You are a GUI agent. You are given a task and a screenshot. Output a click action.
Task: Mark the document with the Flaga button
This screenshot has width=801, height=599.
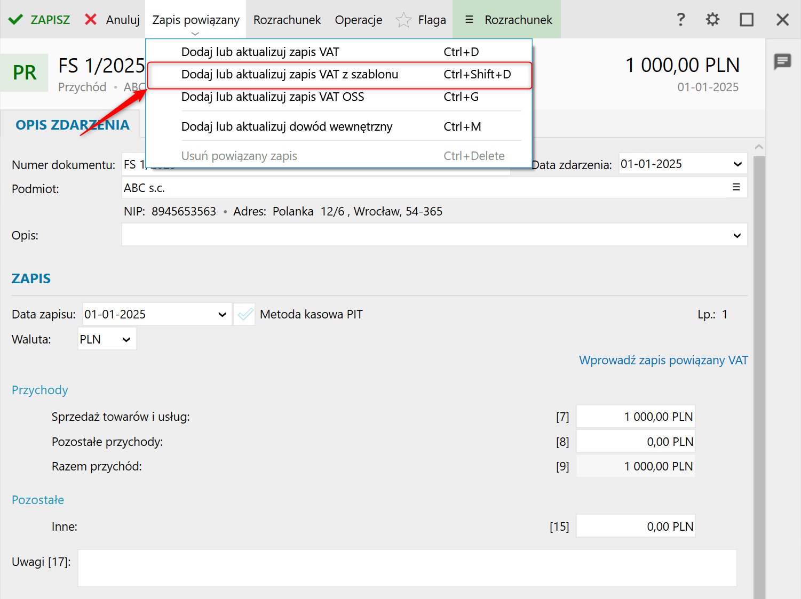click(x=421, y=20)
